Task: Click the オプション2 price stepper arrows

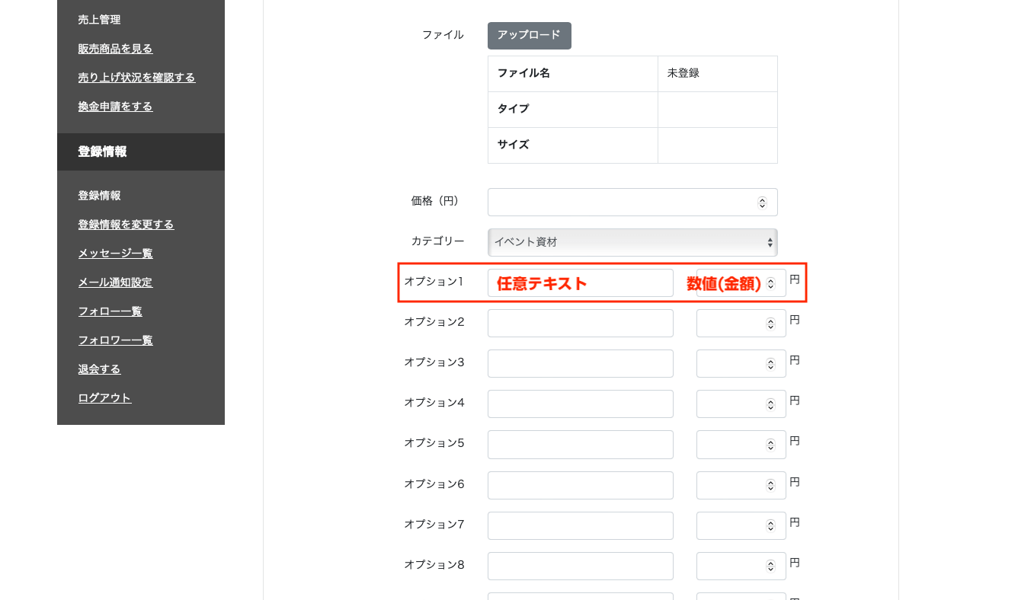Action: coord(770,324)
